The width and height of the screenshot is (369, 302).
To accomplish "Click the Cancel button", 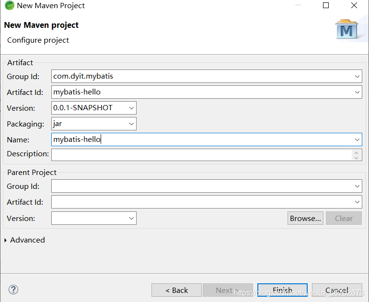I will point(337,290).
